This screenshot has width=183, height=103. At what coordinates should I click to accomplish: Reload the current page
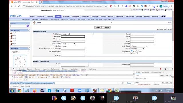(x=19, y=6)
